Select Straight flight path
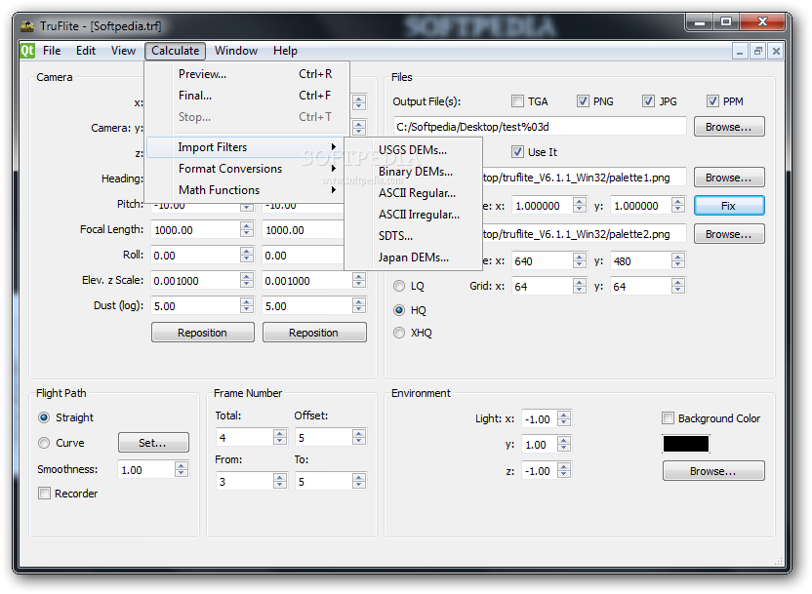812x594 pixels. coord(44,417)
